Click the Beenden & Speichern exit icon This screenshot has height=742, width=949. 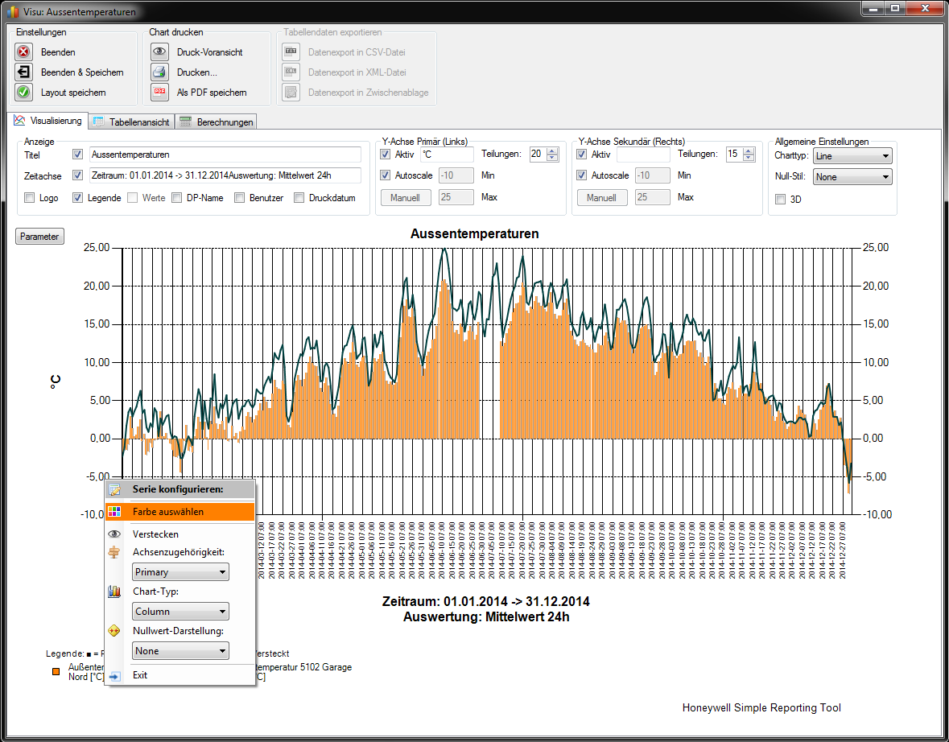[23, 72]
